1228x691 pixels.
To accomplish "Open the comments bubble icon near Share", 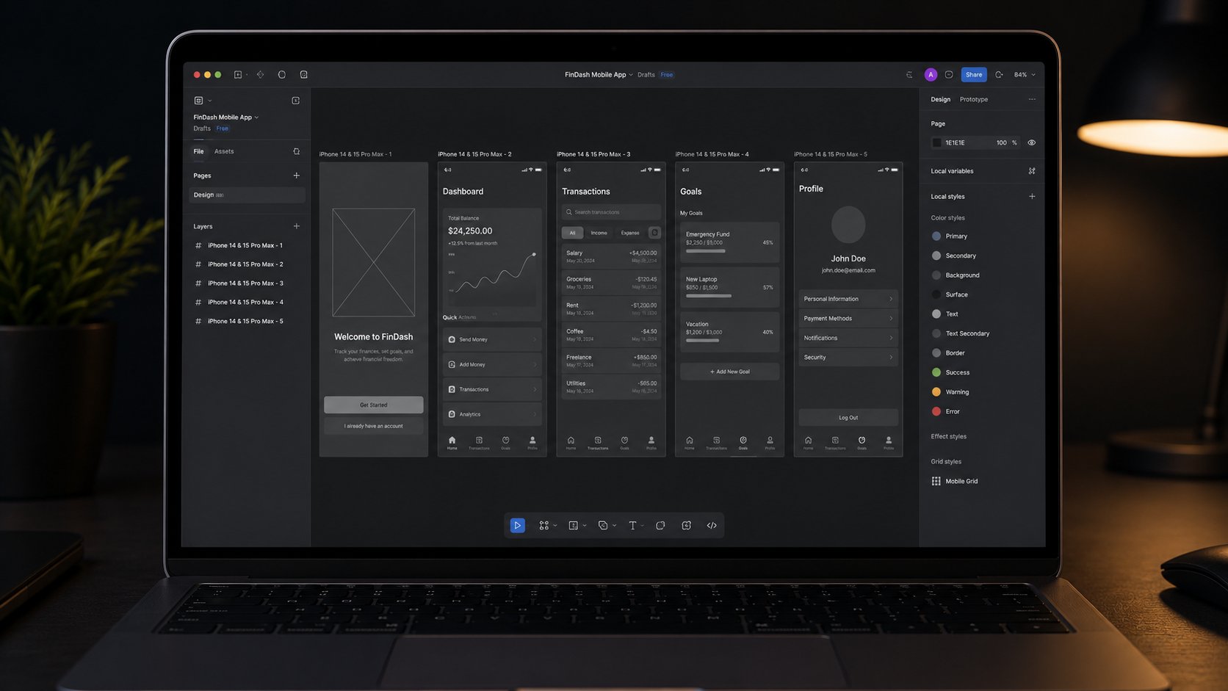I will click(949, 75).
